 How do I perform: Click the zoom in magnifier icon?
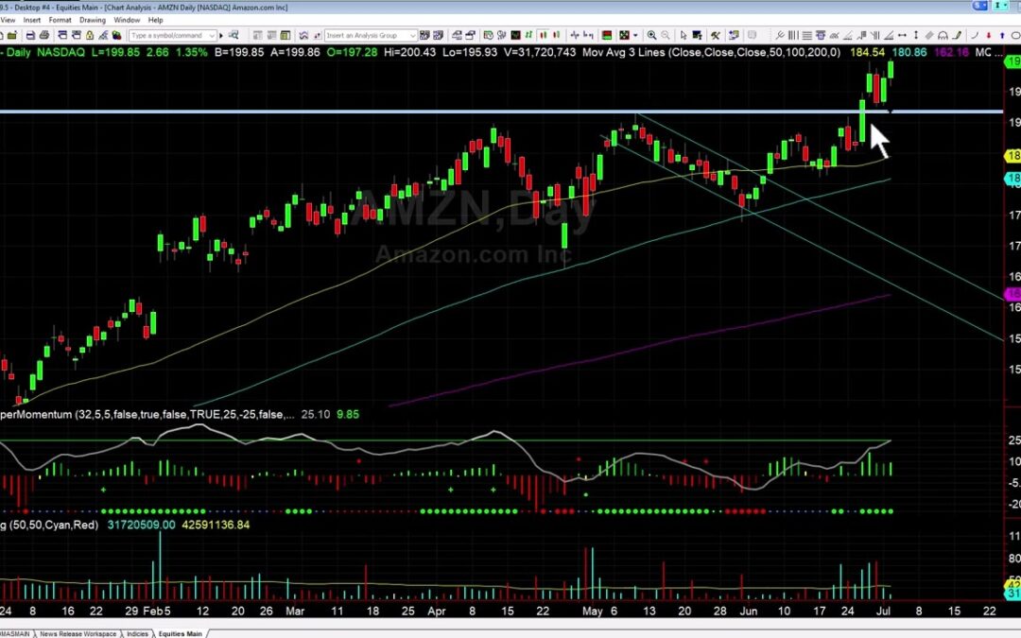click(651, 35)
